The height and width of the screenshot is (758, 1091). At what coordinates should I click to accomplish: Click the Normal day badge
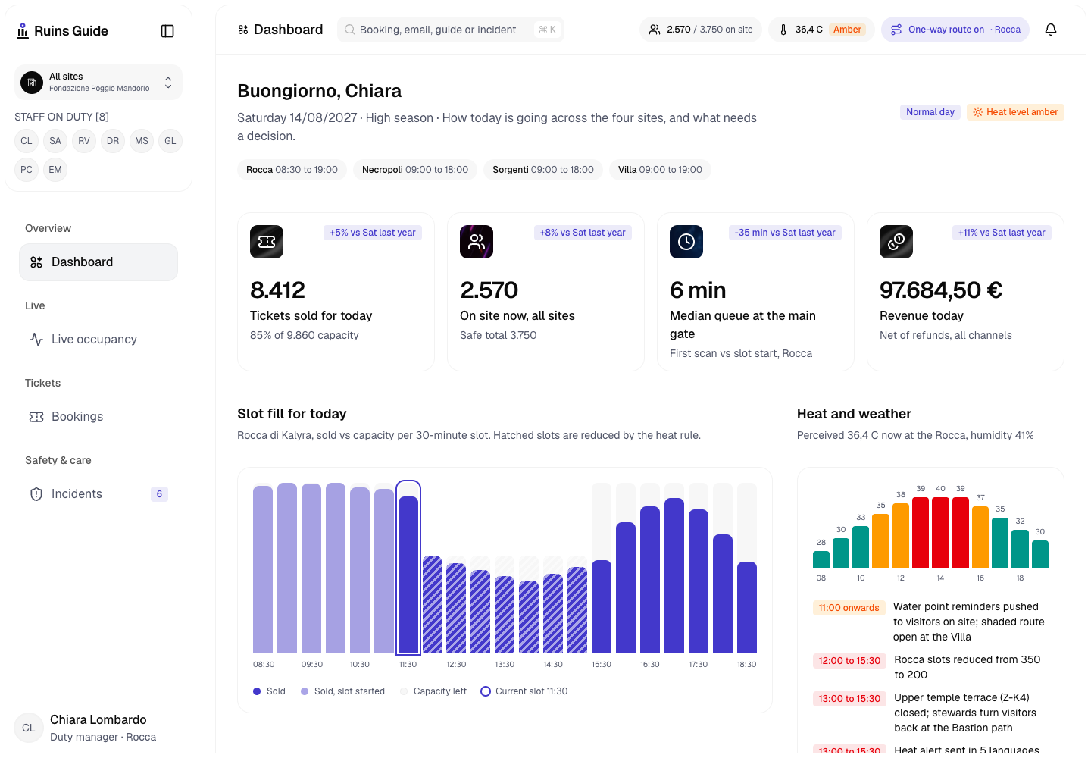930,112
